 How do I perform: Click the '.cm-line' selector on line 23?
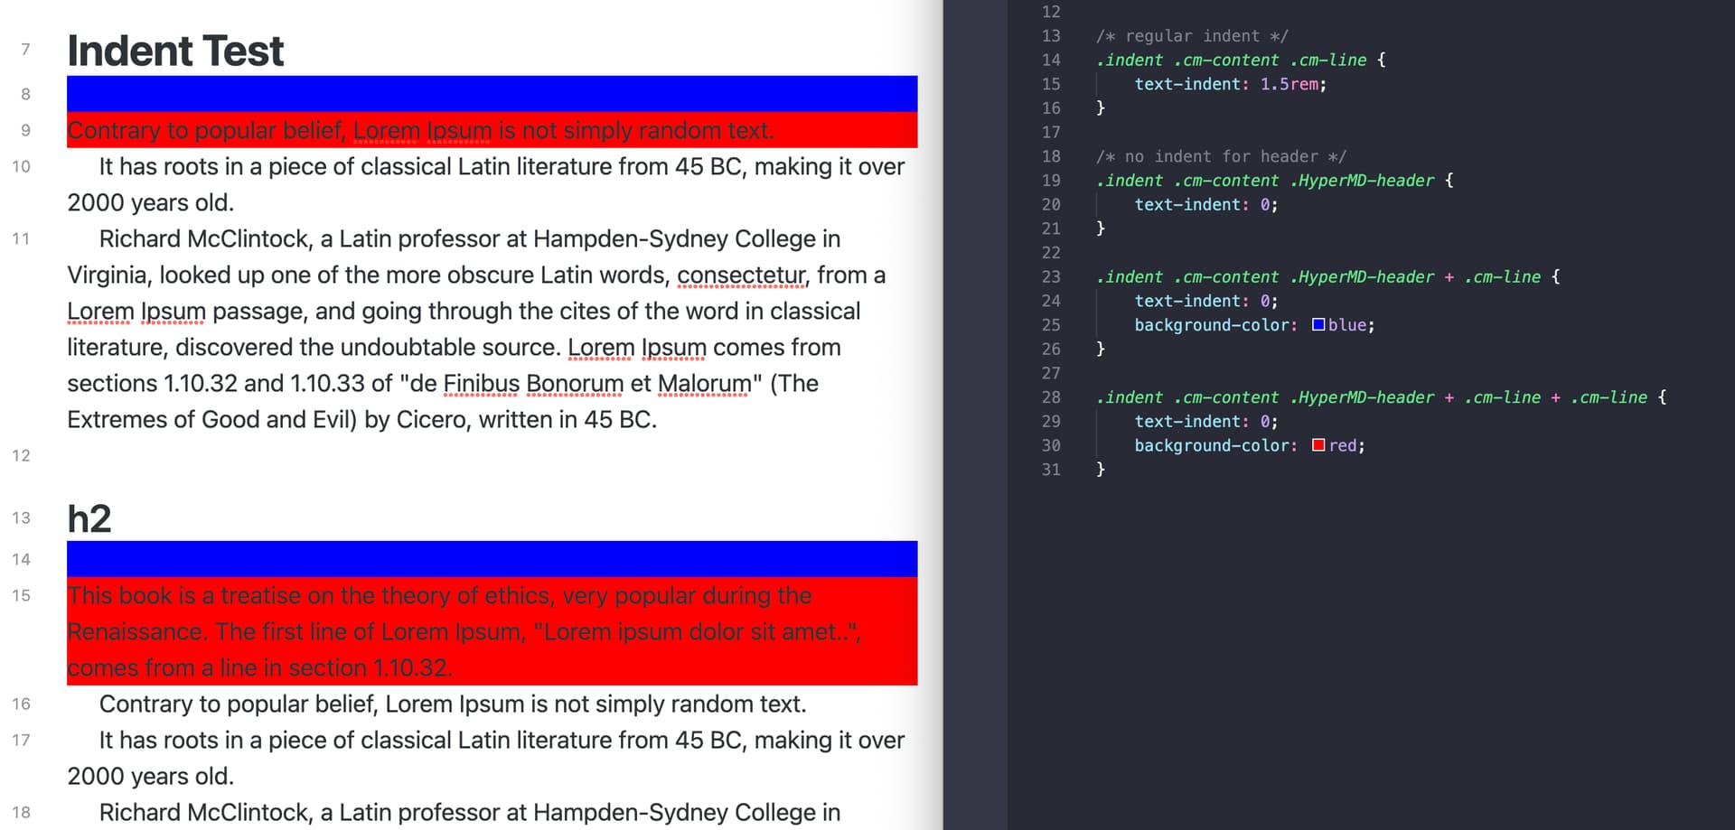(1503, 276)
